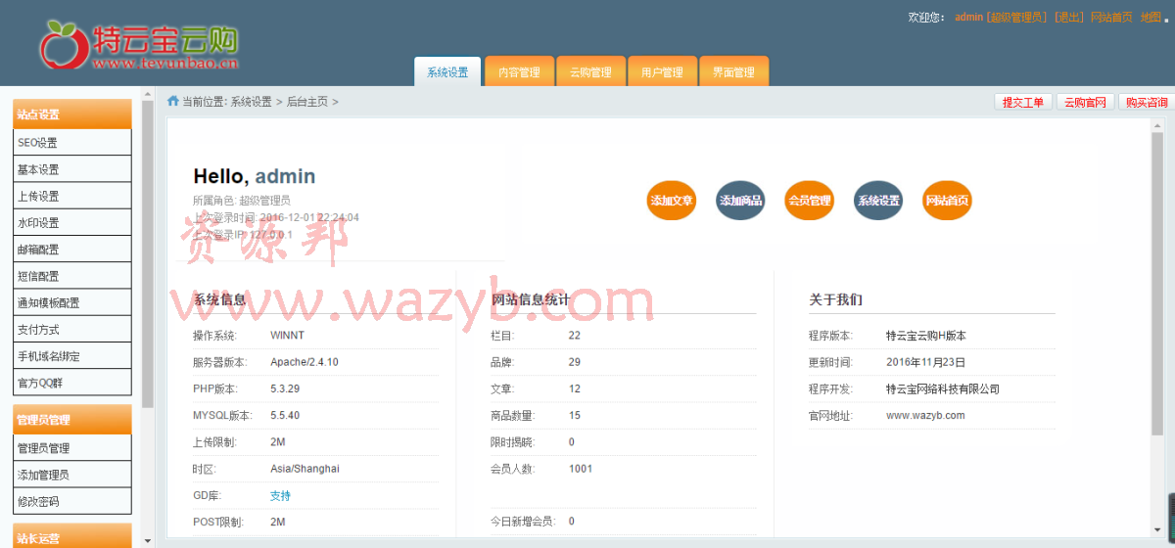Click the 后台主页 breadcrumb text

click(x=307, y=102)
